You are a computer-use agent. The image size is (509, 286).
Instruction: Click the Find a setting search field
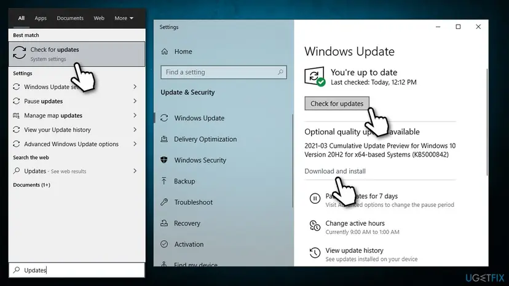click(223, 72)
